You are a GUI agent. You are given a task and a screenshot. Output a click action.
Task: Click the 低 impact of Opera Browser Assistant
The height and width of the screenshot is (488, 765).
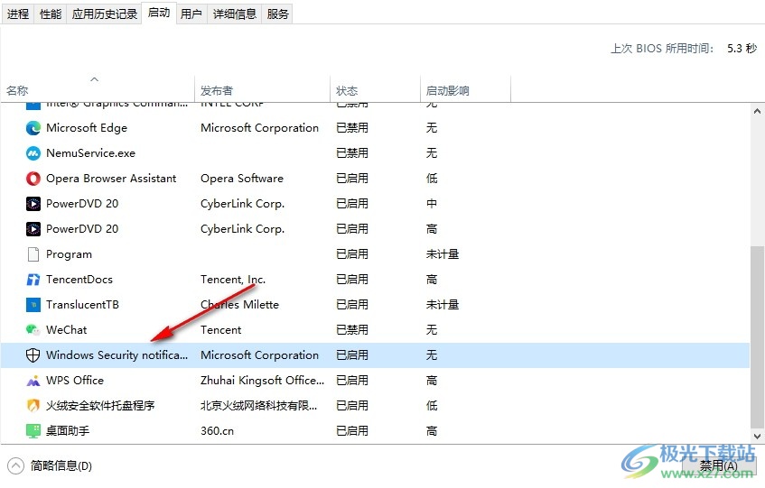coord(432,179)
